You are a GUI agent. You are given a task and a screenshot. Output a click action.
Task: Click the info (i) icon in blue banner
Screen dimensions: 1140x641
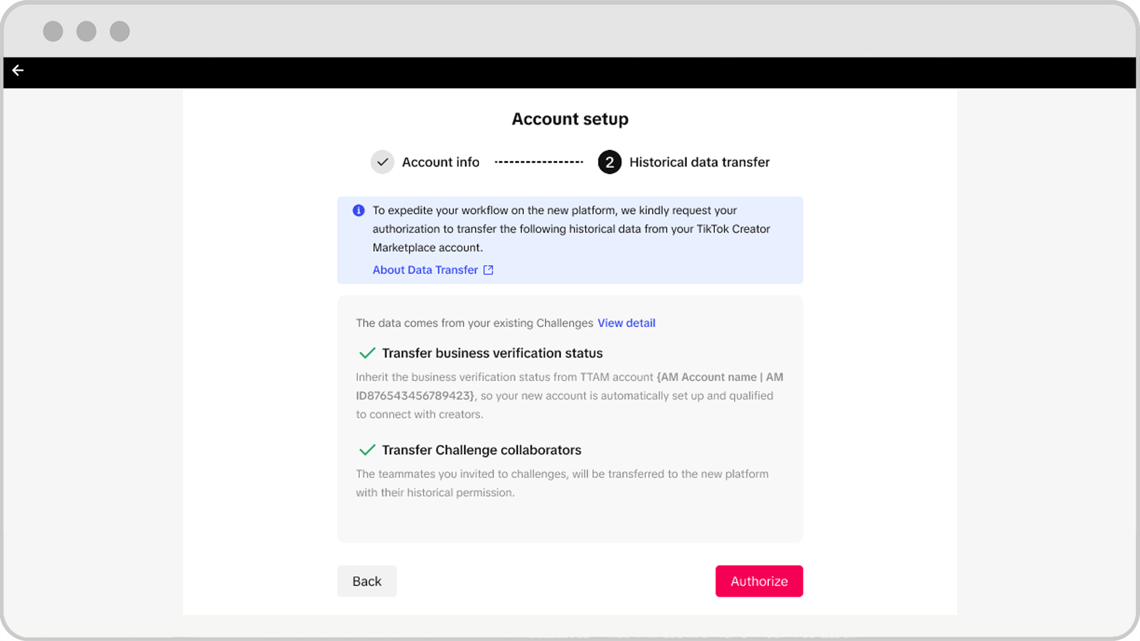point(359,210)
